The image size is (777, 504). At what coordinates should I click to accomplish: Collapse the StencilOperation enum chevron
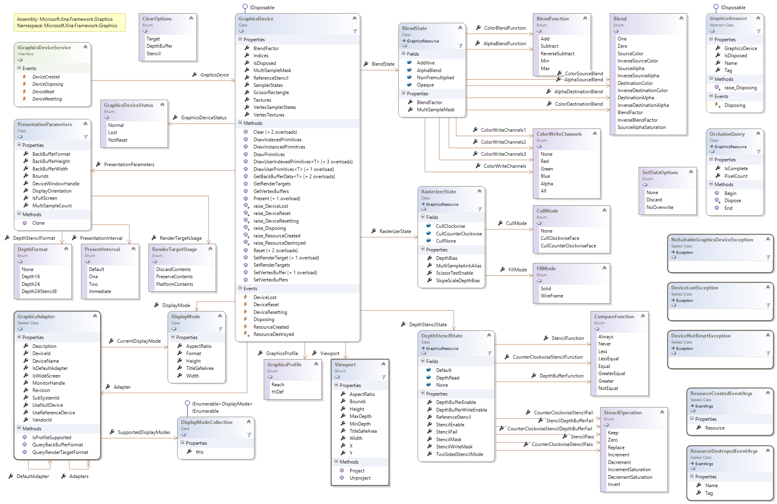point(662,412)
